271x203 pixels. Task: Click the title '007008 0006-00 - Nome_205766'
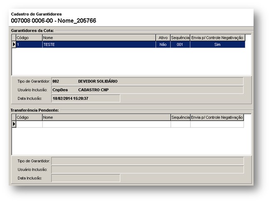53,21
